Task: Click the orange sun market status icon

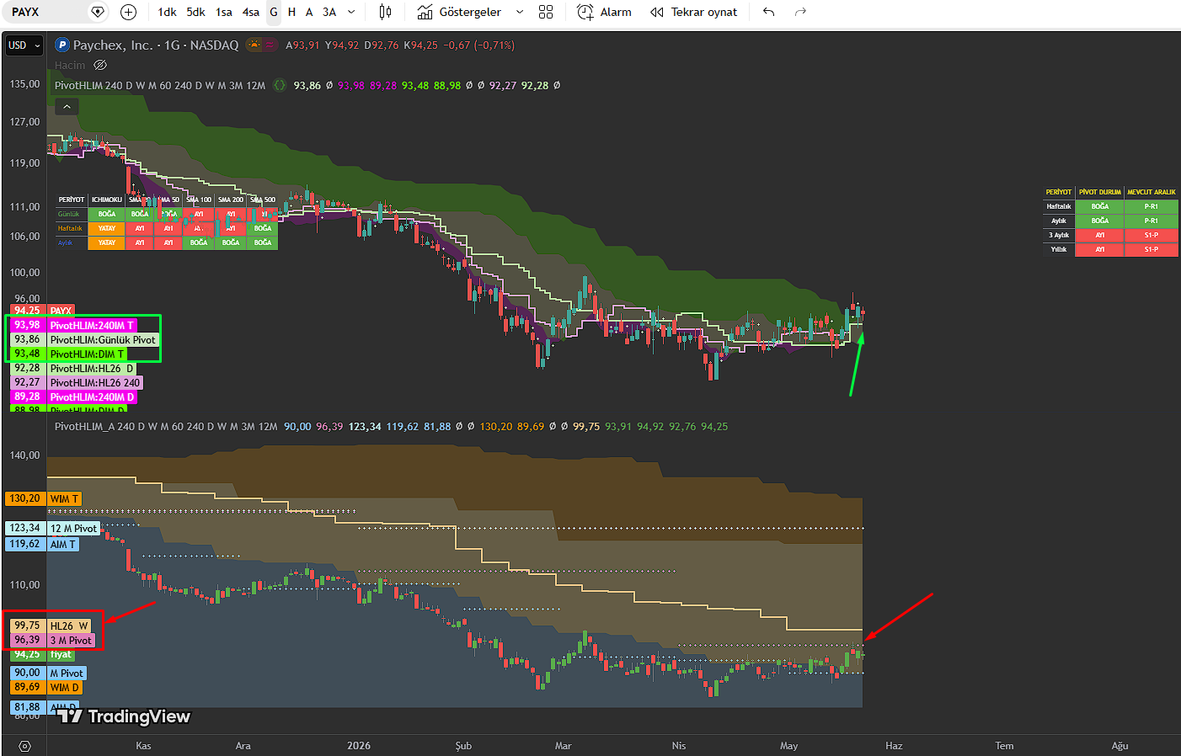Action: click(254, 45)
